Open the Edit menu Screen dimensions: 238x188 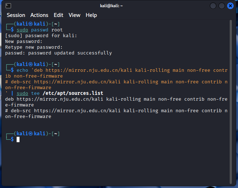click(58, 15)
